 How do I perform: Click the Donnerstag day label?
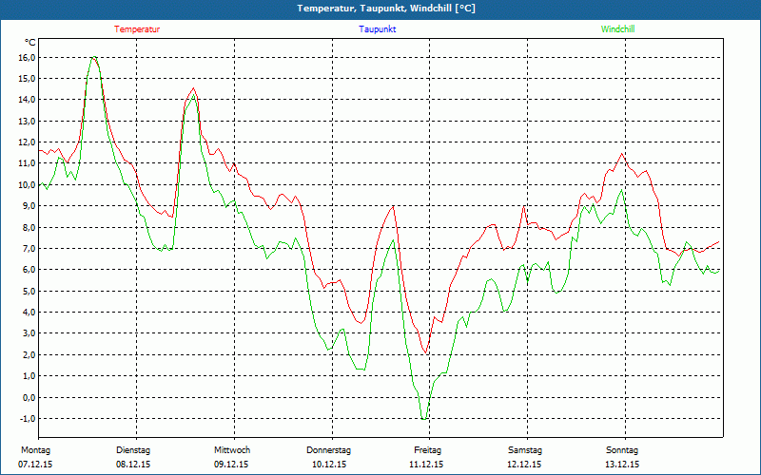point(328,450)
